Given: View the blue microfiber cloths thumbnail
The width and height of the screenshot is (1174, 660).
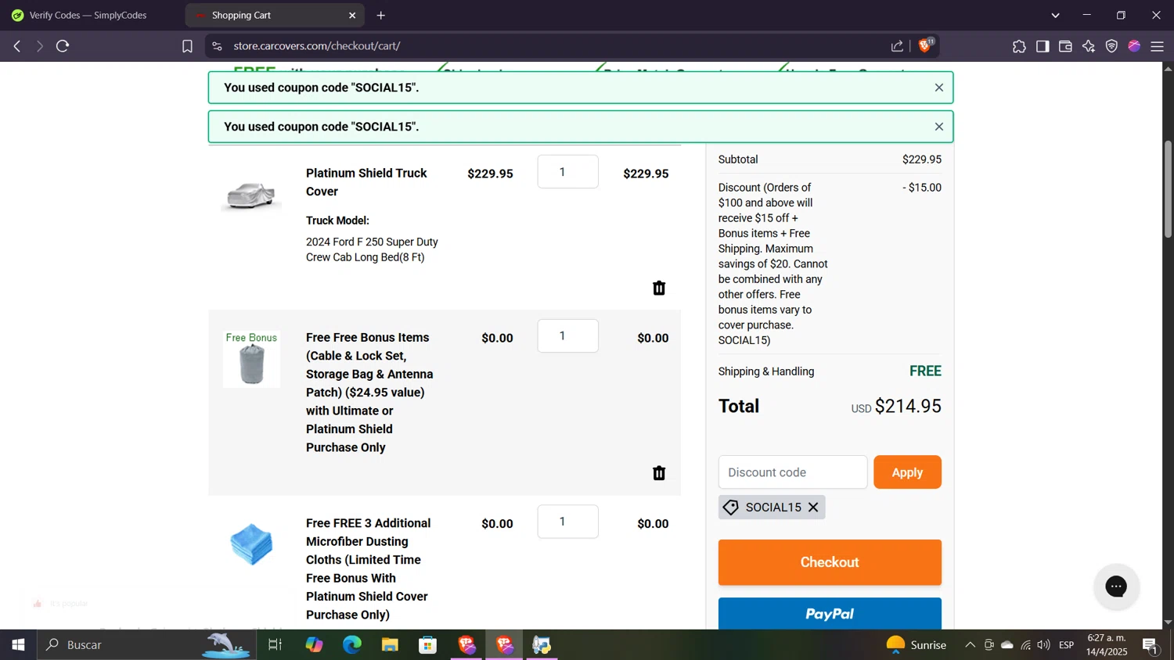Looking at the screenshot, I should [x=251, y=544].
